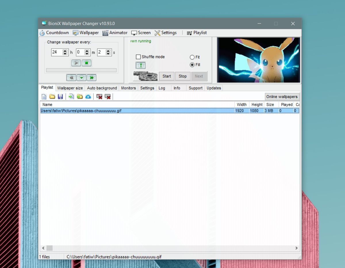Save the playlist using the floppy disk icon
The image size is (345, 268).
[x=60, y=97]
